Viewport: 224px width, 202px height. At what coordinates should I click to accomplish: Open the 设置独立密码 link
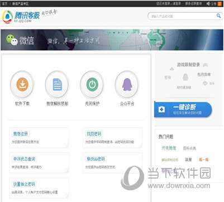tap(24, 184)
